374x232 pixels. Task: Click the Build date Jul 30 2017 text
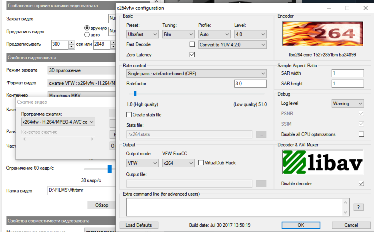(x=220, y=225)
